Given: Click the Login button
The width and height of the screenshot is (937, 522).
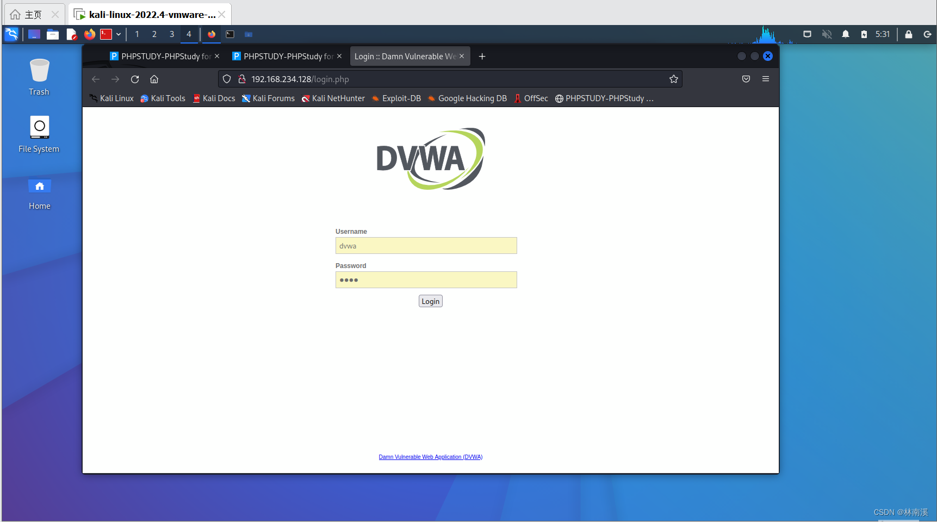Looking at the screenshot, I should click(430, 301).
